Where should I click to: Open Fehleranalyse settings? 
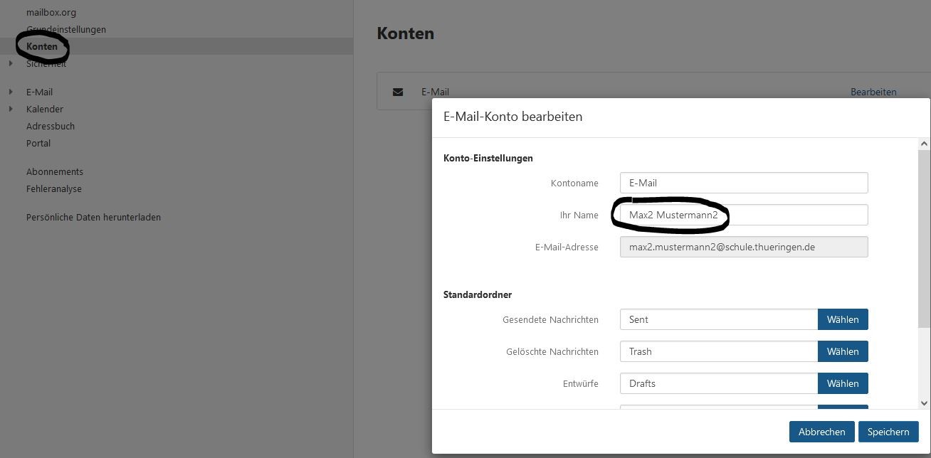click(54, 188)
